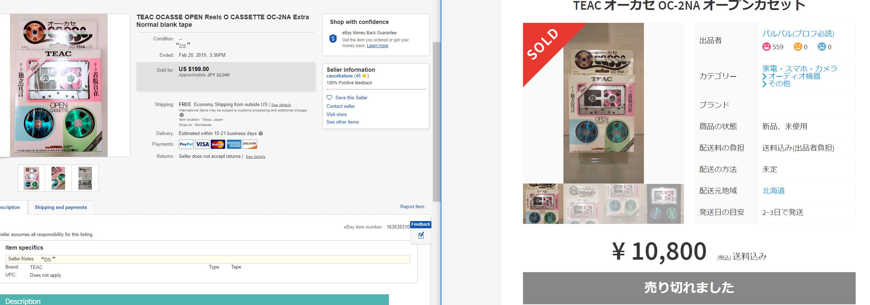This screenshot has width=870, height=305.
Task: Click the PayPal payment logo
Action: 186,144
